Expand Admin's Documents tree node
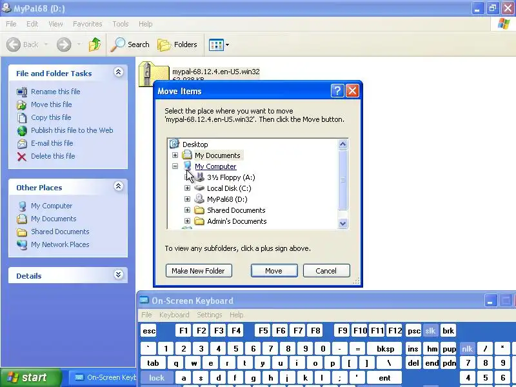The height and width of the screenshot is (387, 516). (187, 221)
